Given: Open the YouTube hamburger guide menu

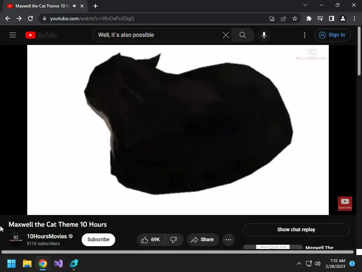Looking at the screenshot, I should tap(13, 35).
